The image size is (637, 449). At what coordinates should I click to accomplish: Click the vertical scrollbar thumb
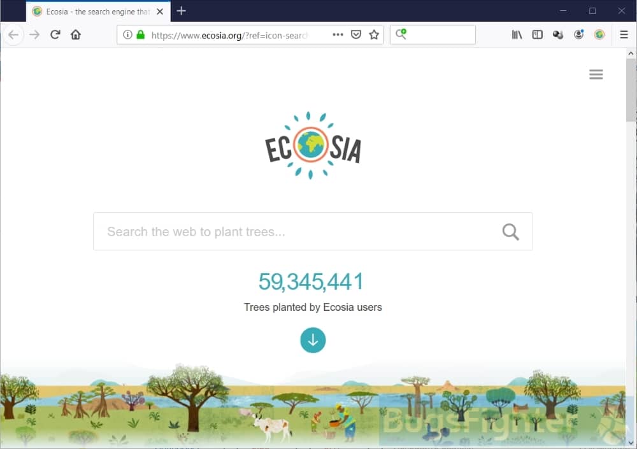[631, 90]
